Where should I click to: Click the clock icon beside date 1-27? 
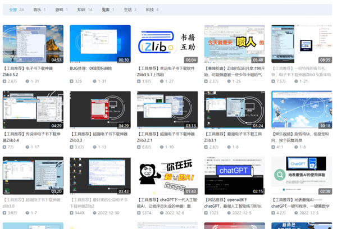[x=162, y=81]
